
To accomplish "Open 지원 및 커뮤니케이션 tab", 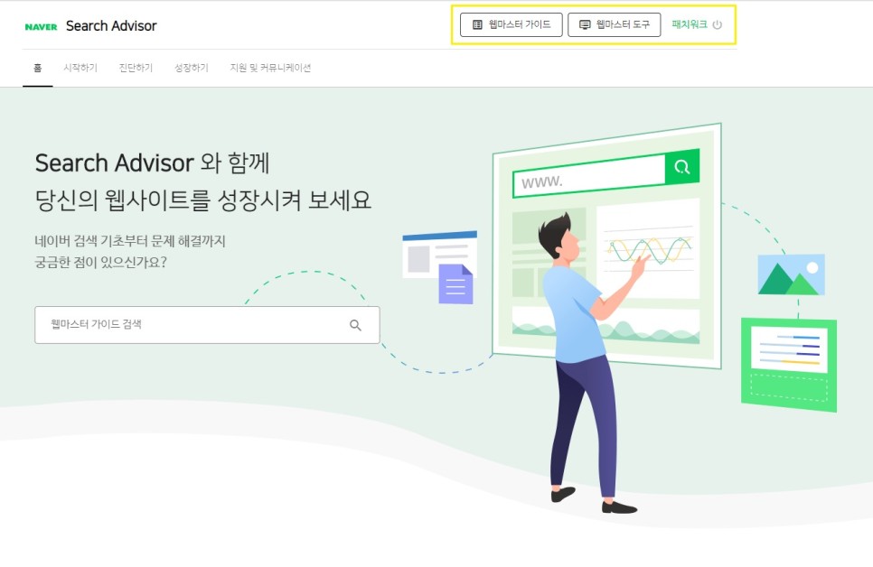I will [270, 68].
